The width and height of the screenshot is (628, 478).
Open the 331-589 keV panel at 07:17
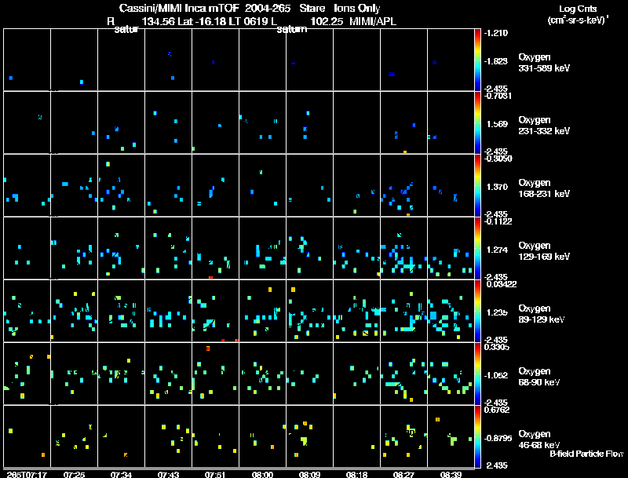(x=27, y=60)
